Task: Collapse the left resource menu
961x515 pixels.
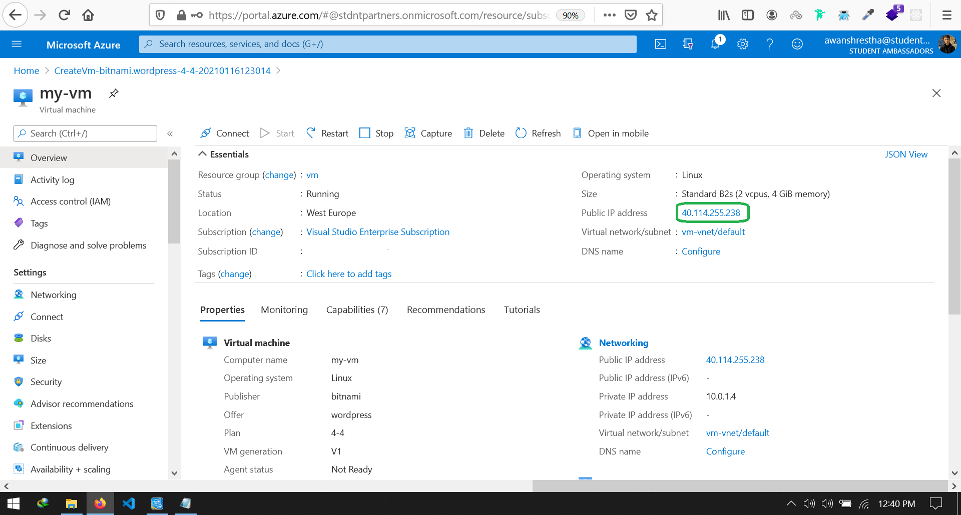Action: [170, 133]
